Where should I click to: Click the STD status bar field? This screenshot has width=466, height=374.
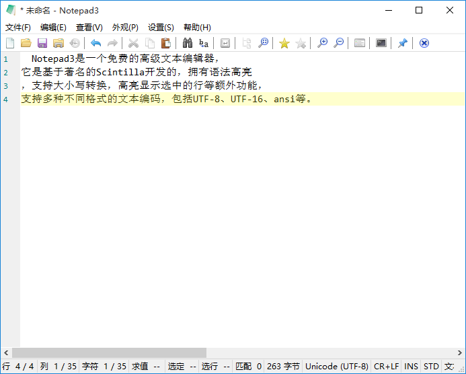pyautogui.click(x=431, y=367)
